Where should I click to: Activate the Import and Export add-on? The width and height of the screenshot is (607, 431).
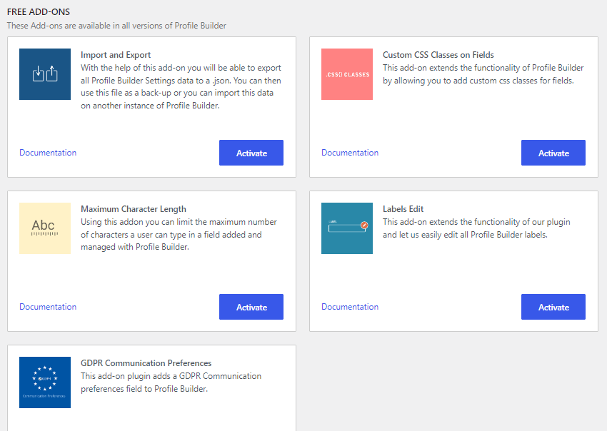[251, 152]
